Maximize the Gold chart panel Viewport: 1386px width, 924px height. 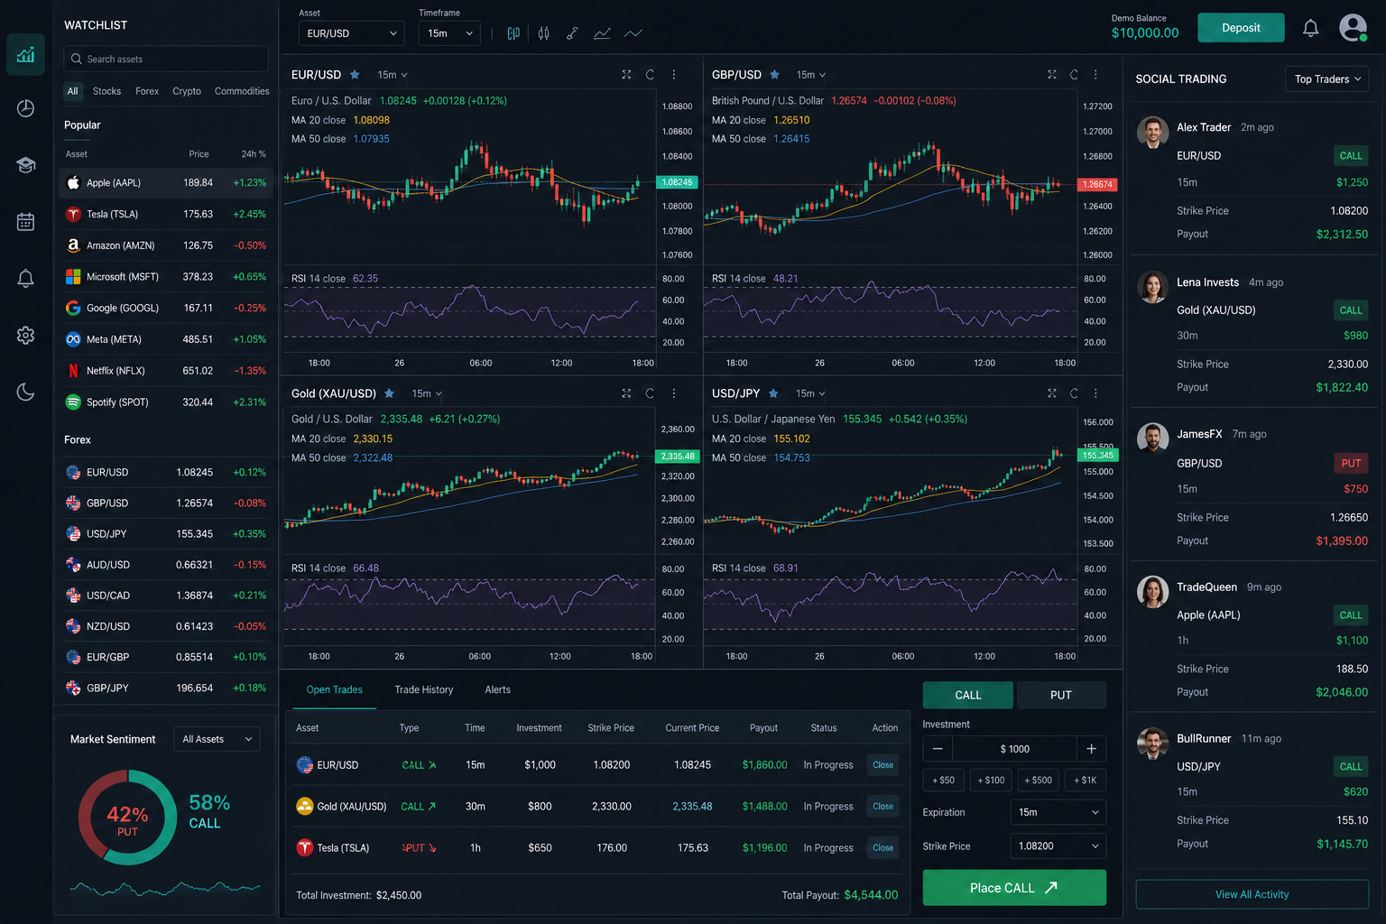[626, 393]
